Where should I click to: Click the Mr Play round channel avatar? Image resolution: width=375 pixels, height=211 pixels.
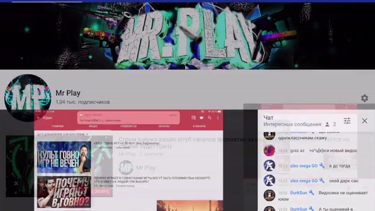(28, 98)
